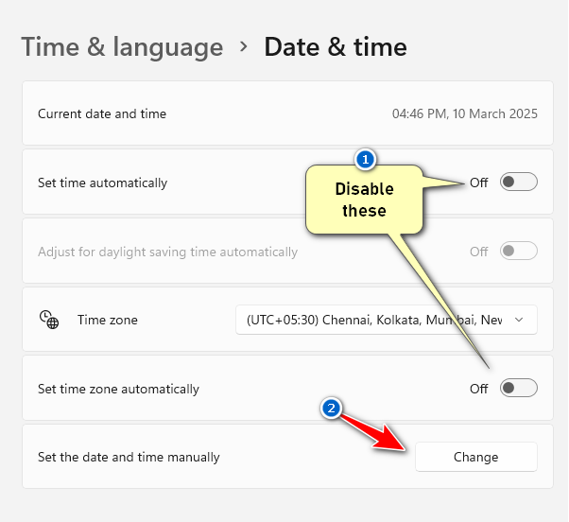Open the UTC+05:30 time zone dropdown
569x522 pixels.
(x=378, y=320)
